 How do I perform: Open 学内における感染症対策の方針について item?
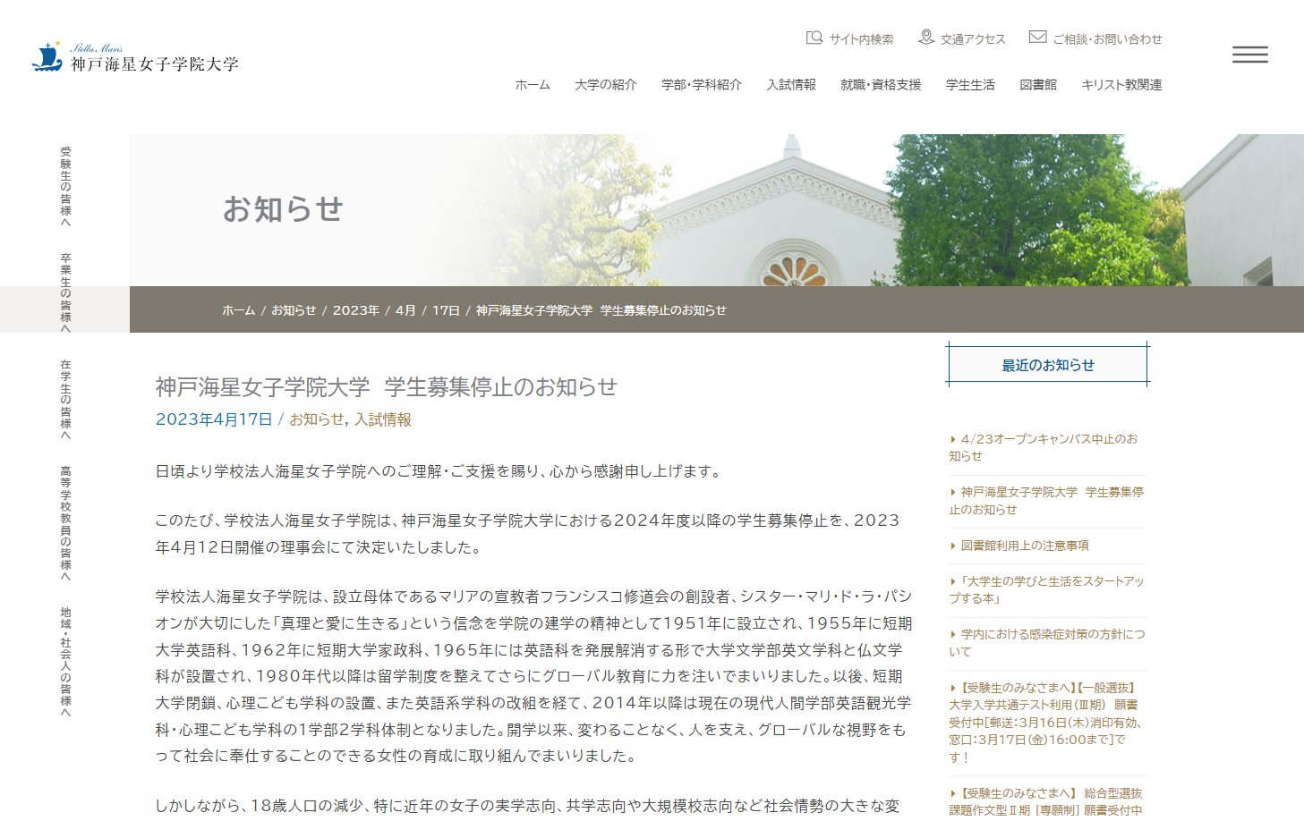(x=1046, y=643)
